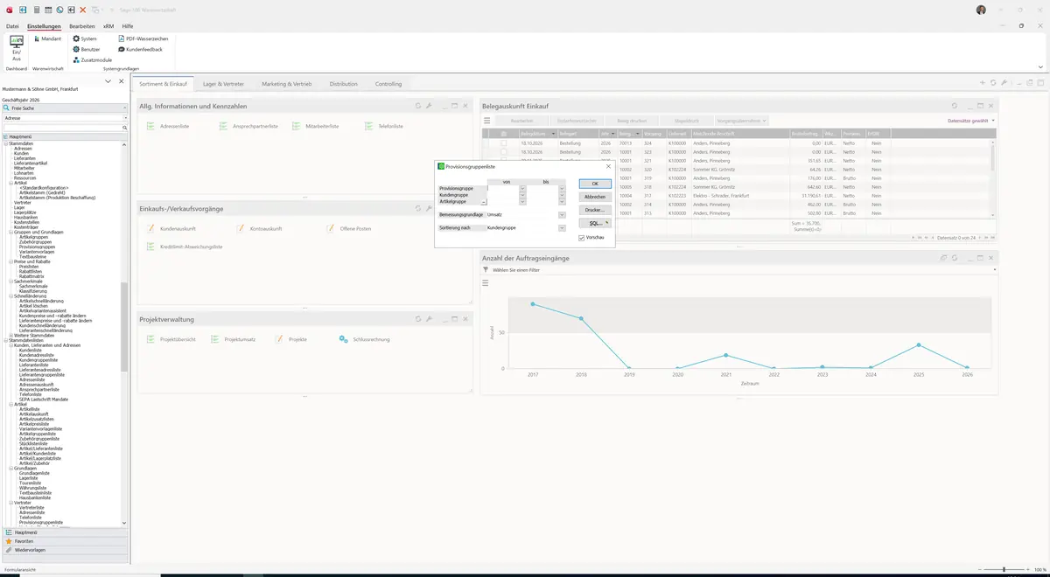Select Artikelgruppen in the navigation tree
Image resolution: width=1050 pixels, height=577 pixels.
pos(33,237)
